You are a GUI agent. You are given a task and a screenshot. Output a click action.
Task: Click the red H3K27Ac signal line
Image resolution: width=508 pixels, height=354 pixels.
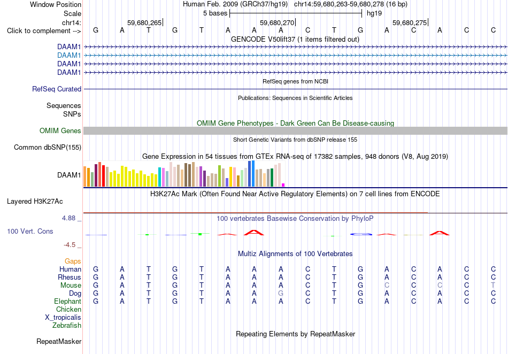255,213
